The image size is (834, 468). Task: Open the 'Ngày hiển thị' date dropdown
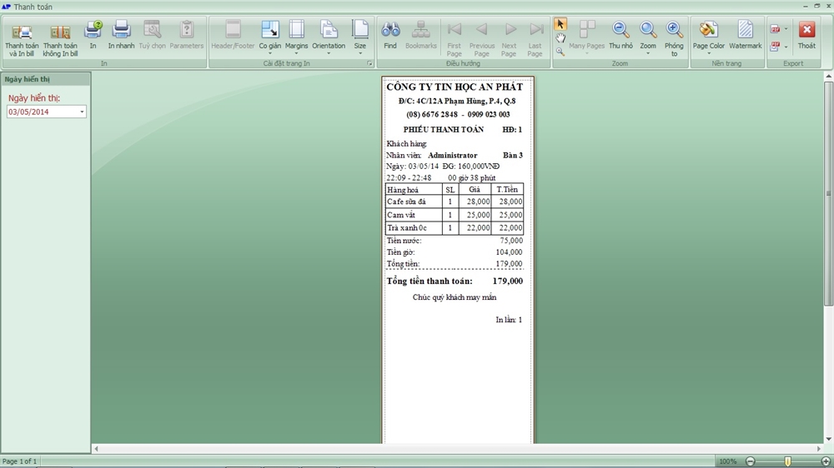point(82,112)
